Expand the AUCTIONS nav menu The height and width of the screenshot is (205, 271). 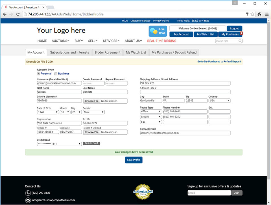click(60, 41)
